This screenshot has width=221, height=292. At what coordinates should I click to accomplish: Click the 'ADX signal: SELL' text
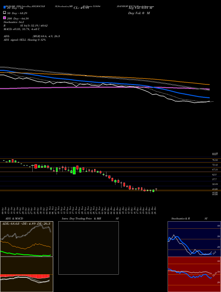[25, 40]
